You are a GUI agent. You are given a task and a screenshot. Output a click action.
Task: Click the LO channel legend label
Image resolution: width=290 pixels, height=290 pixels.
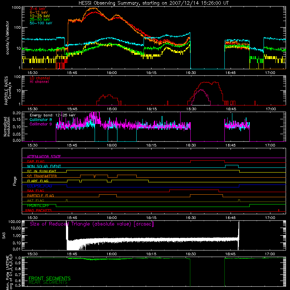40,78
